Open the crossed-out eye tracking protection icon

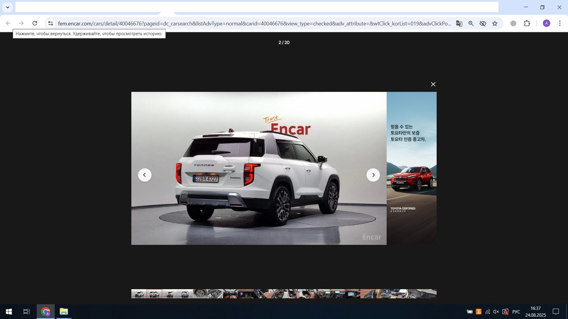pyautogui.click(x=483, y=23)
